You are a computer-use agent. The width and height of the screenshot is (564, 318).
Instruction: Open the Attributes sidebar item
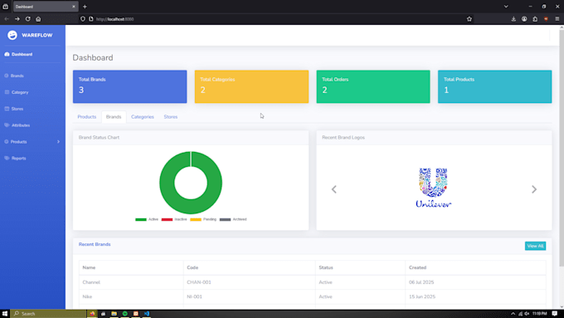pos(17,125)
